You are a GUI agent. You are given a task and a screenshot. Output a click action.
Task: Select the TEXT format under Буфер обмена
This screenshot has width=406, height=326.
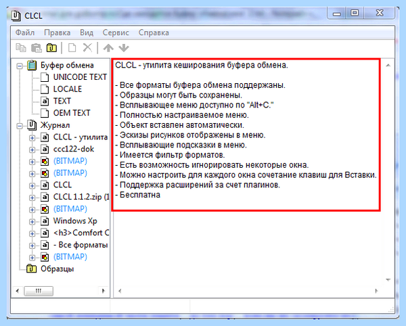[x=62, y=101]
